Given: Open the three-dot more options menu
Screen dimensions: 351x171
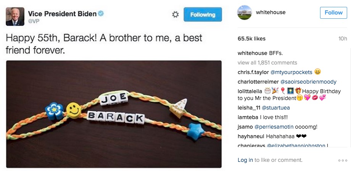Looking at the screenshot, I should [343, 160].
